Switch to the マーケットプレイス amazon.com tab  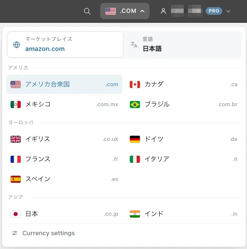pos(65,45)
